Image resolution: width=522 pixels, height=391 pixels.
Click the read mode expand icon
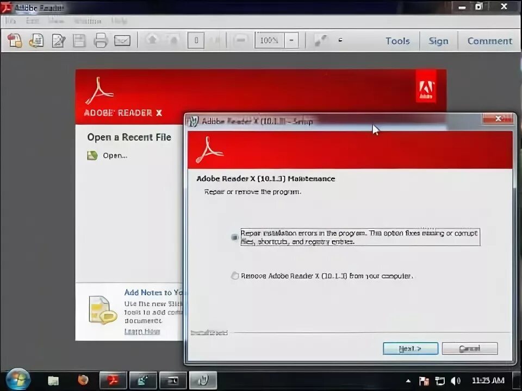pos(321,40)
